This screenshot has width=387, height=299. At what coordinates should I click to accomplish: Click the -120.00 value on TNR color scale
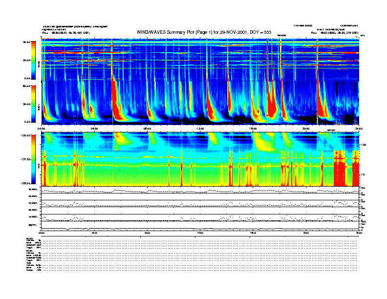(x=25, y=135)
